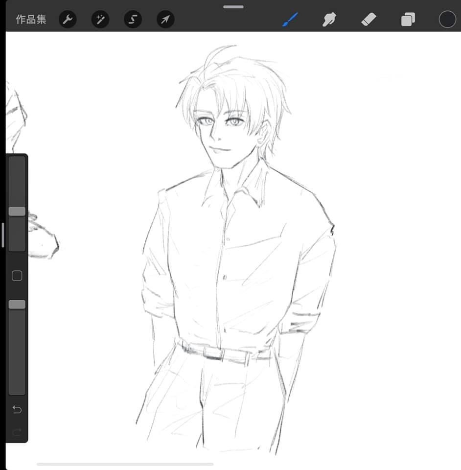Viewport: 461px width, 470px height.
Task: Select the Smudge finger tool
Action: [x=329, y=20]
